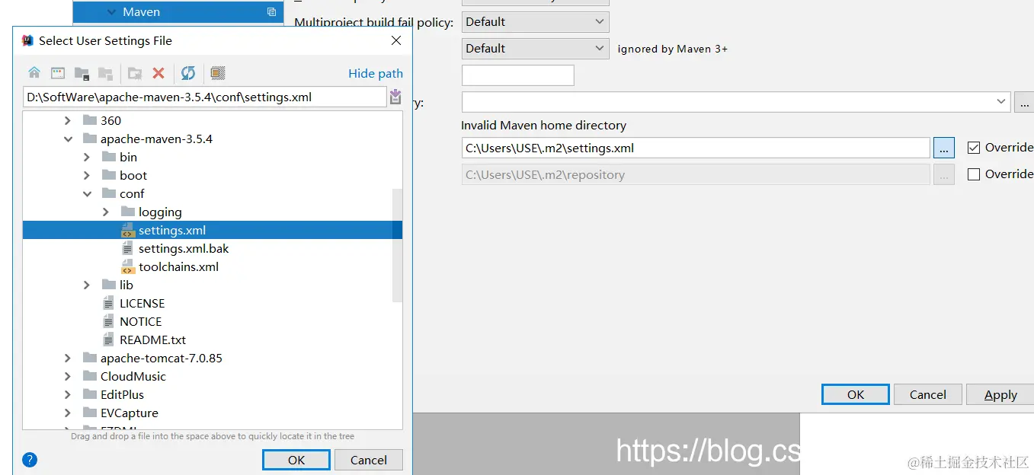Enable Override for local repository

click(973, 174)
